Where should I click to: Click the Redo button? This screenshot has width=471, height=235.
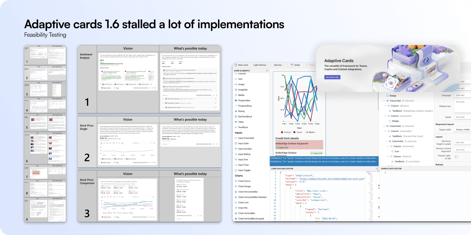click(x=310, y=65)
